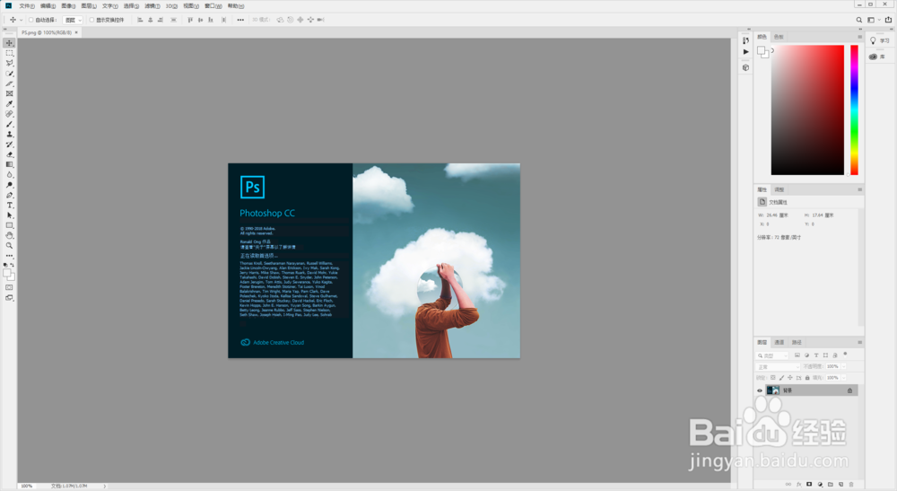Toggle lock position
The height and width of the screenshot is (491, 897).
point(790,378)
